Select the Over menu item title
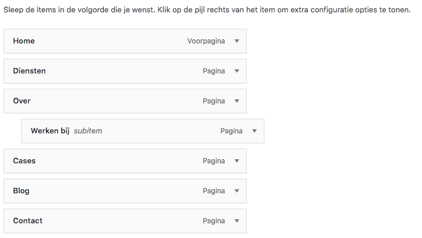Screen dimensions: 422x238 tap(22, 101)
